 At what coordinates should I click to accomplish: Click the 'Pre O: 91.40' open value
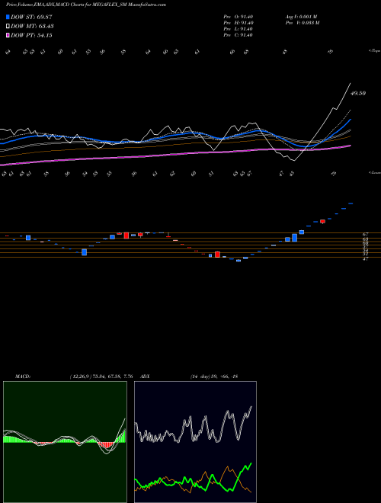point(239,17)
